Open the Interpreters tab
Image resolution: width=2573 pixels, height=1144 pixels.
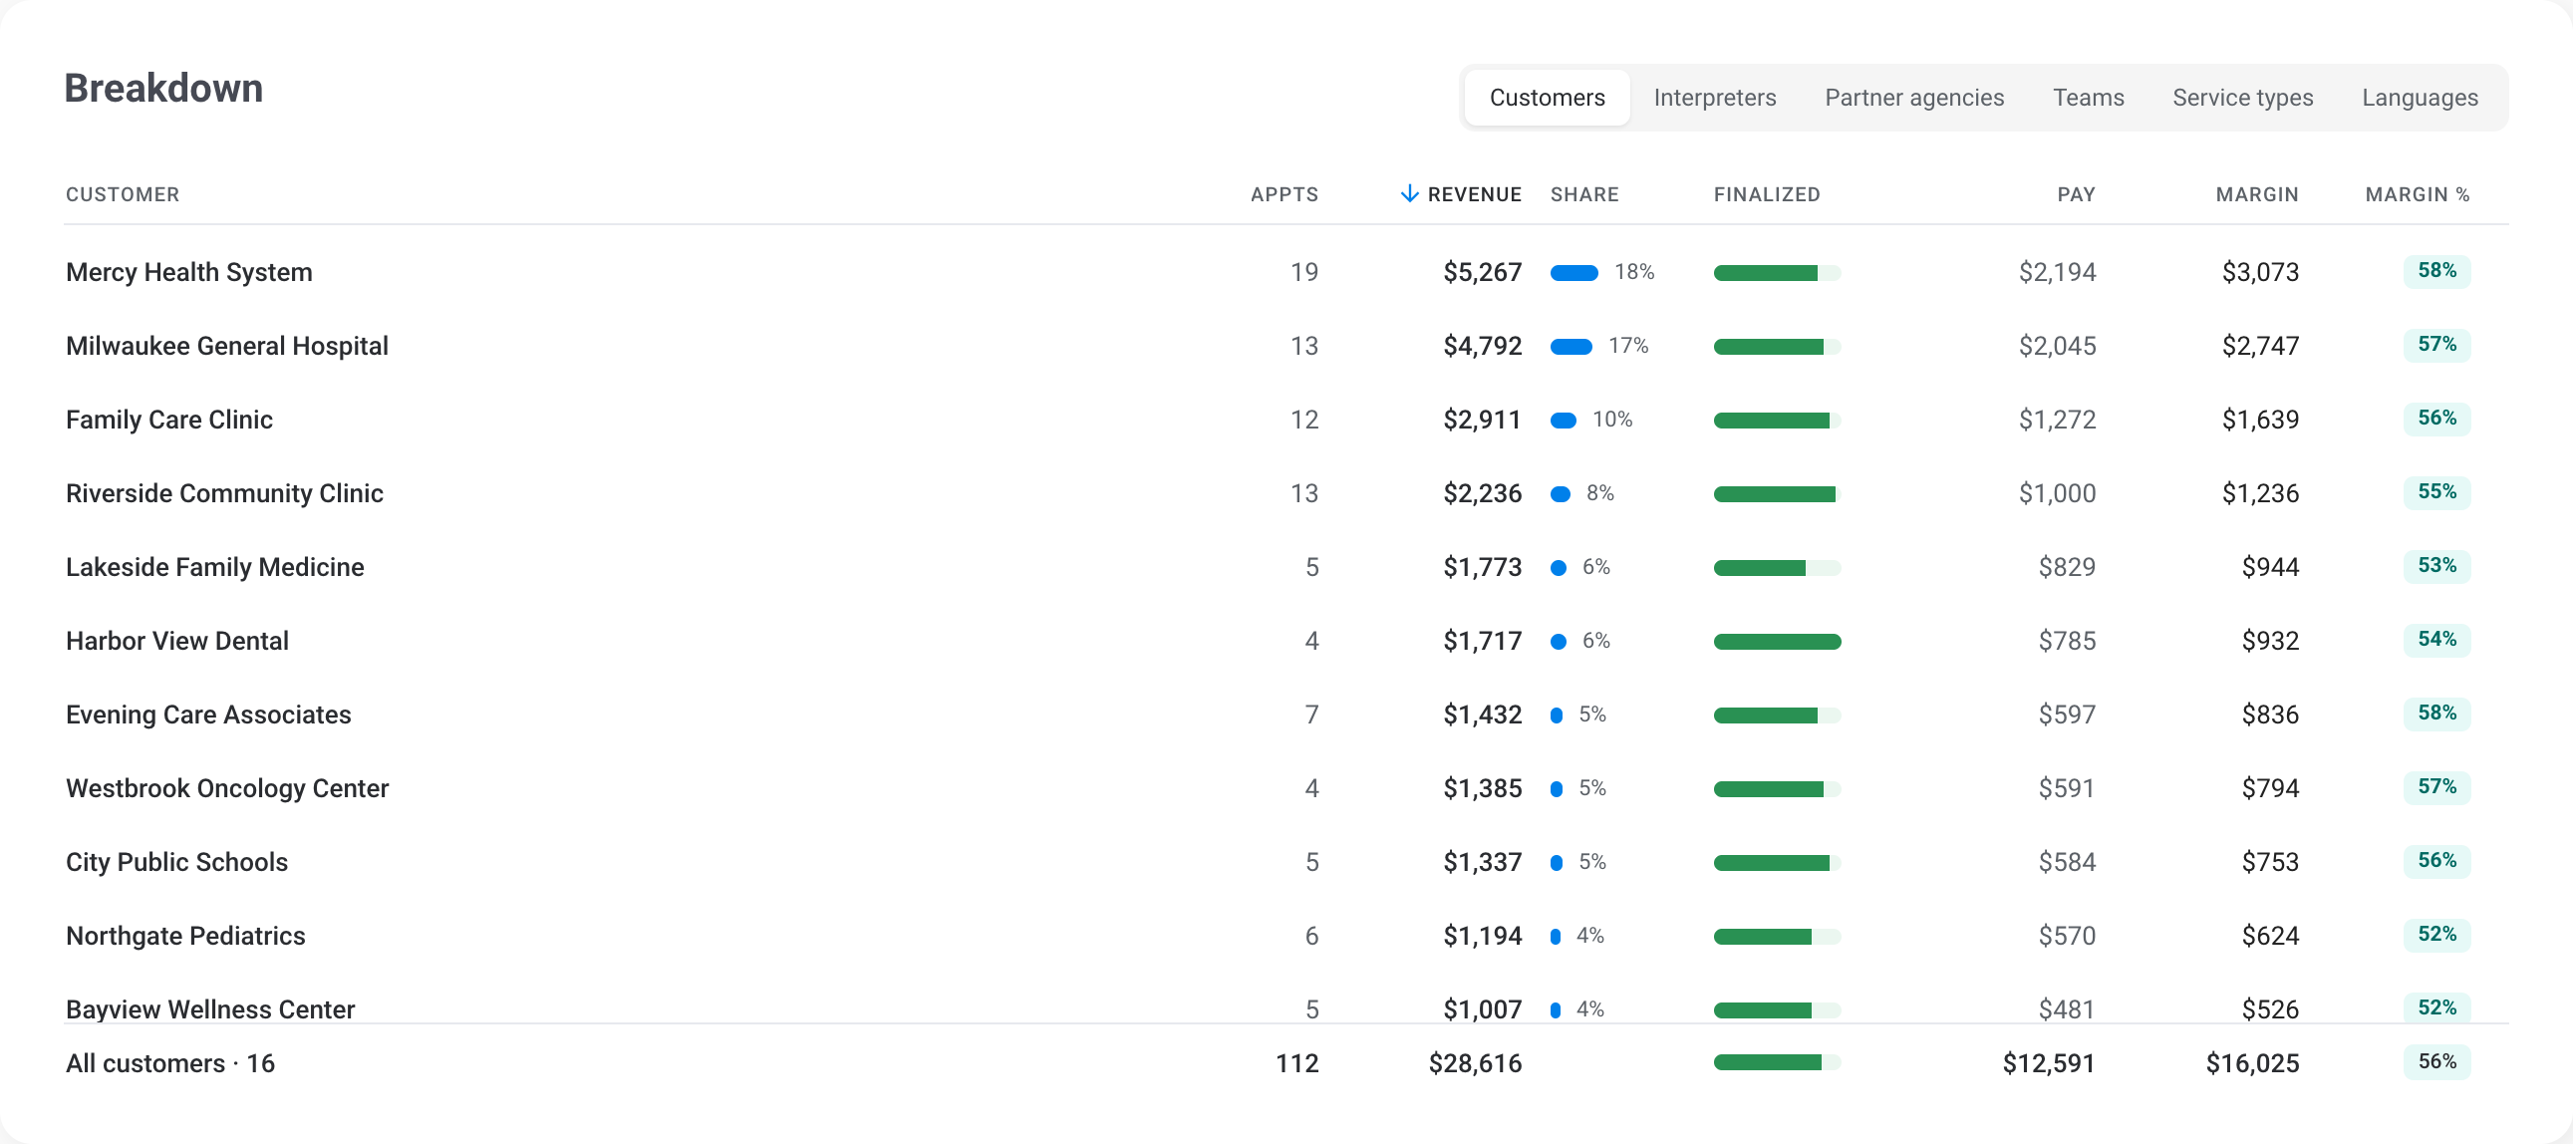click(x=1714, y=97)
